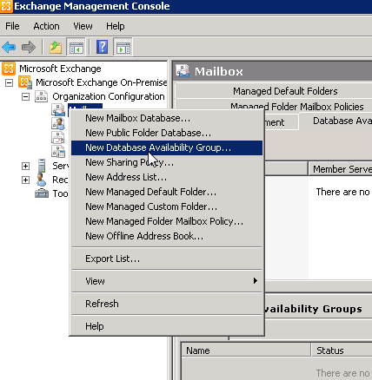Collapse the Microsoft Exchange On-Premises node
Screen dimensions: 372x380
click(9, 83)
